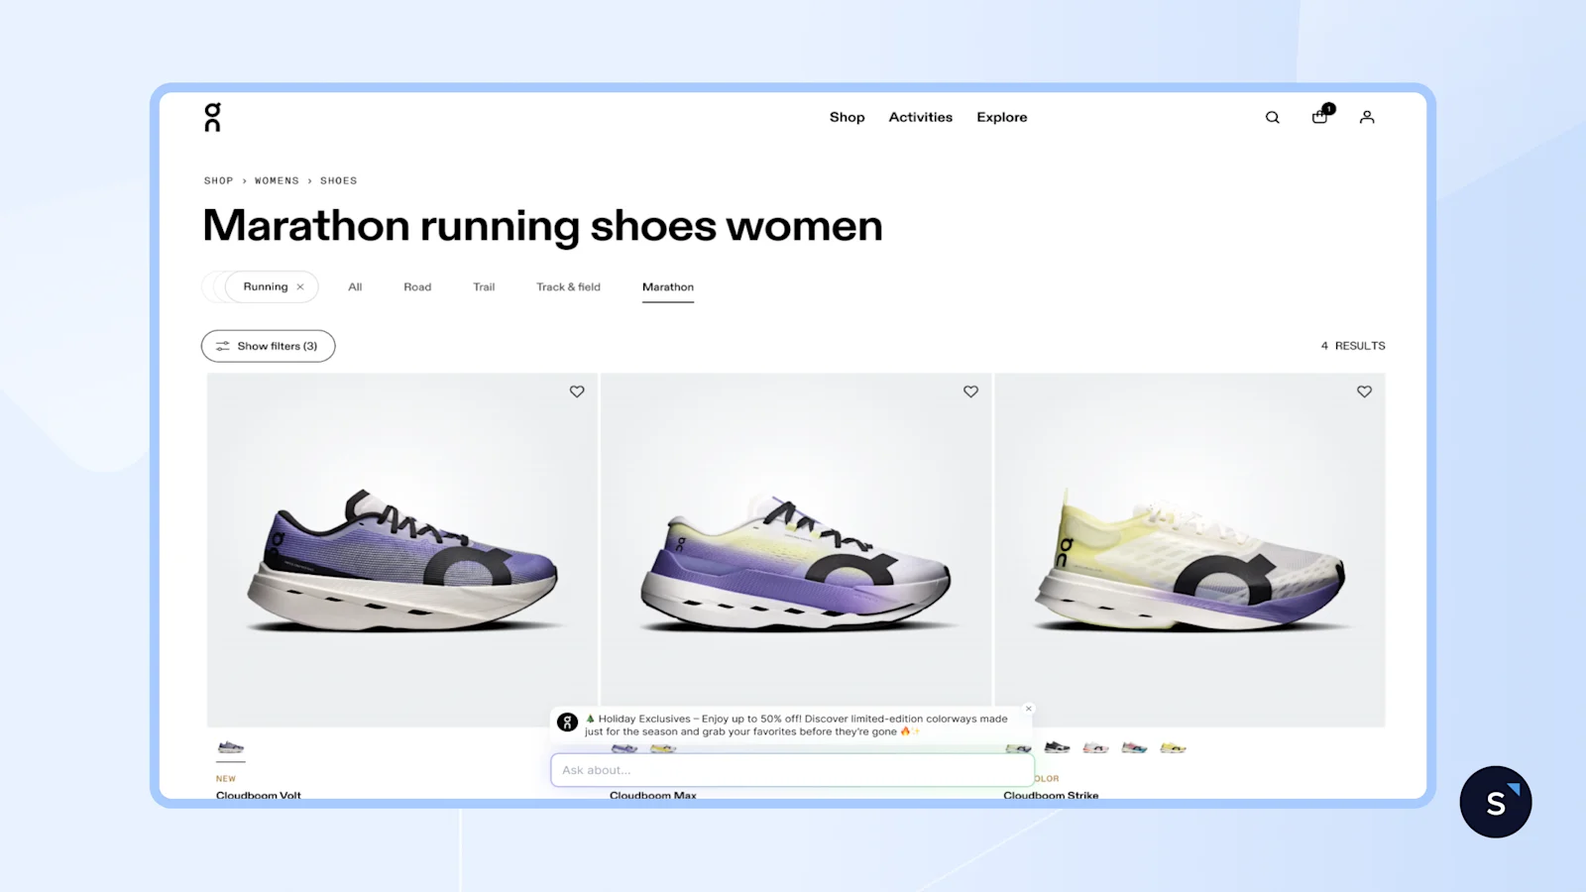Remove the Running filter chip
The image size is (1586, 892).
point(300,287)
